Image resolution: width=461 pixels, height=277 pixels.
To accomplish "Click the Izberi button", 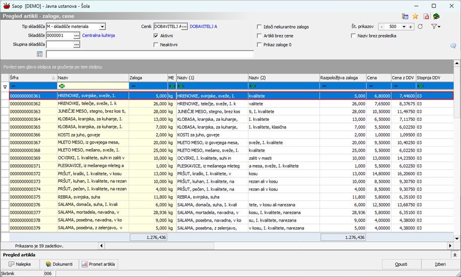I will pos(440,264).
